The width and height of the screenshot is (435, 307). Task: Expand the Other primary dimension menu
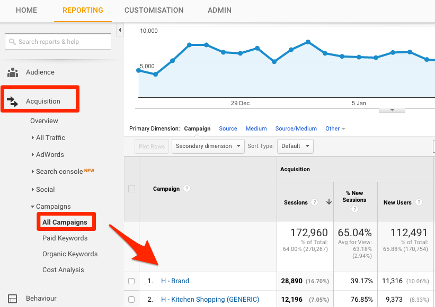[335, 128]
